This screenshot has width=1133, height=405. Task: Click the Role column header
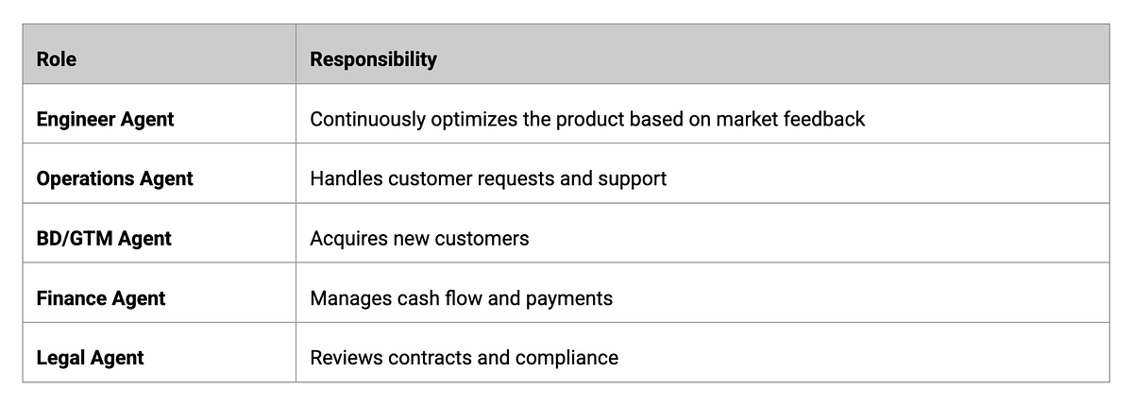(x=57, y=59)
